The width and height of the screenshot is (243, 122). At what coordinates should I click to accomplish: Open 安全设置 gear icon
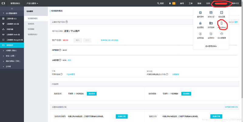tap(222, 13)
